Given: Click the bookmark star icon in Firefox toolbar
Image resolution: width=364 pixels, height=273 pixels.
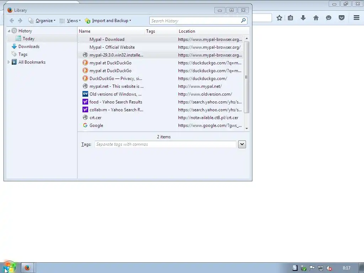Looking at the screenshot, I should point(279,18).
